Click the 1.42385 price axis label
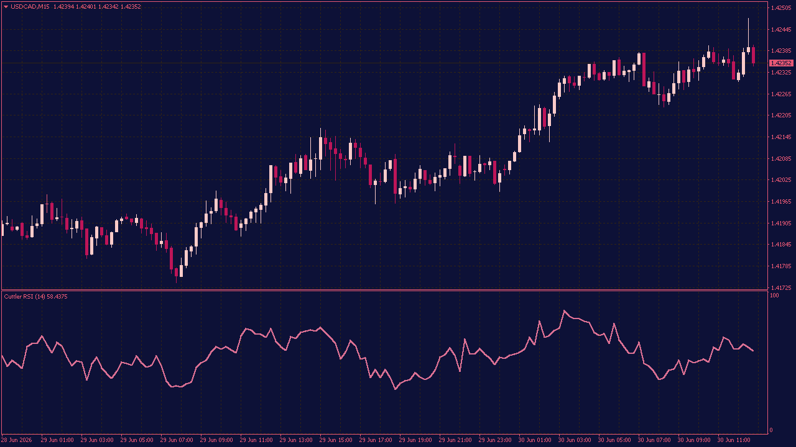 (x=781, y=51)
